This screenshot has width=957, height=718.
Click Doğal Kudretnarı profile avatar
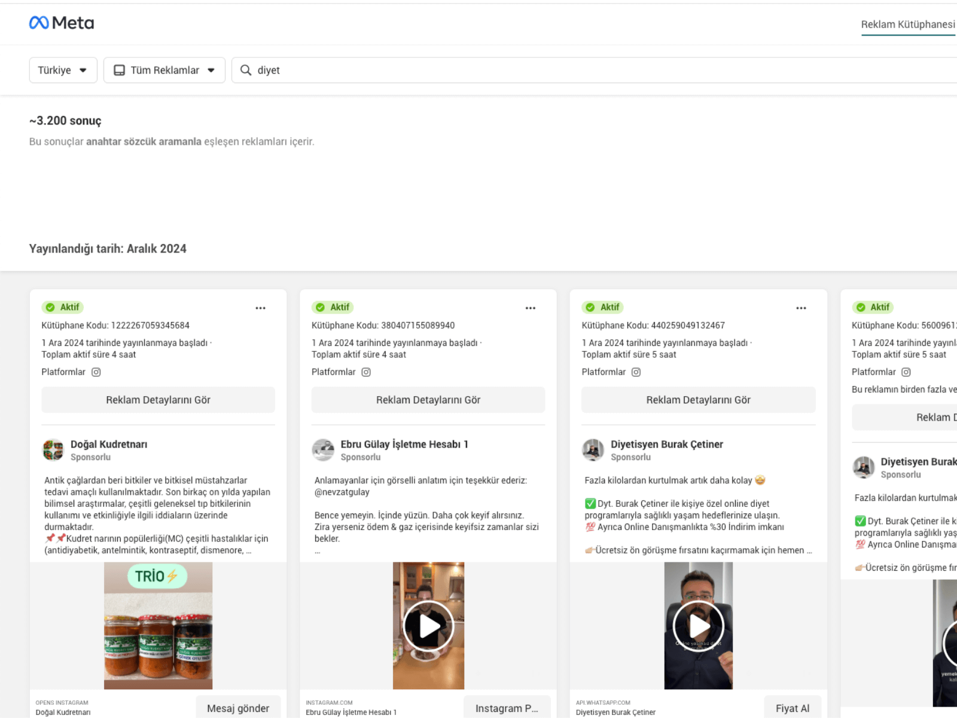53,450
